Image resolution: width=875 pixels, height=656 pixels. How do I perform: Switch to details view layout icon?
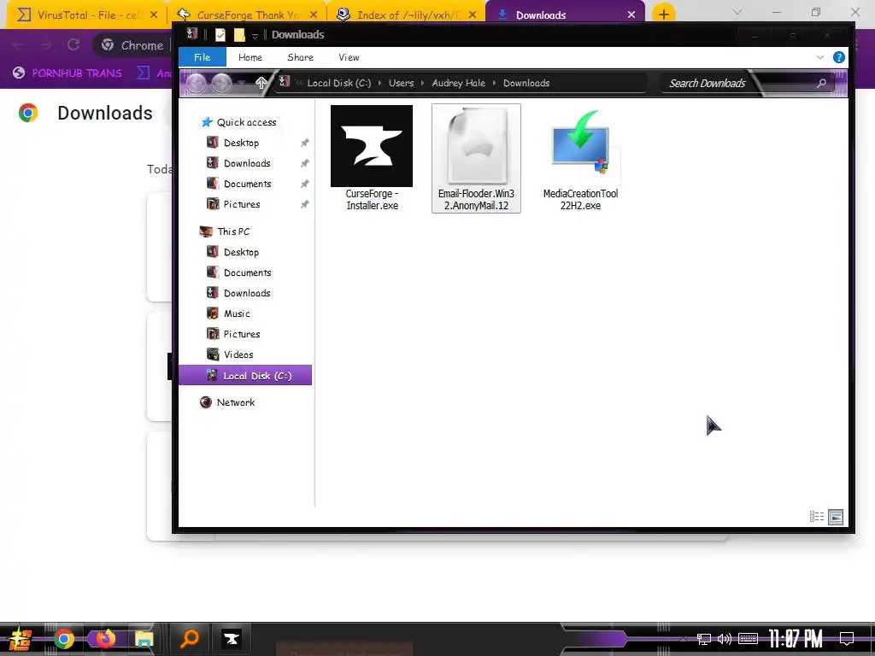816,517
